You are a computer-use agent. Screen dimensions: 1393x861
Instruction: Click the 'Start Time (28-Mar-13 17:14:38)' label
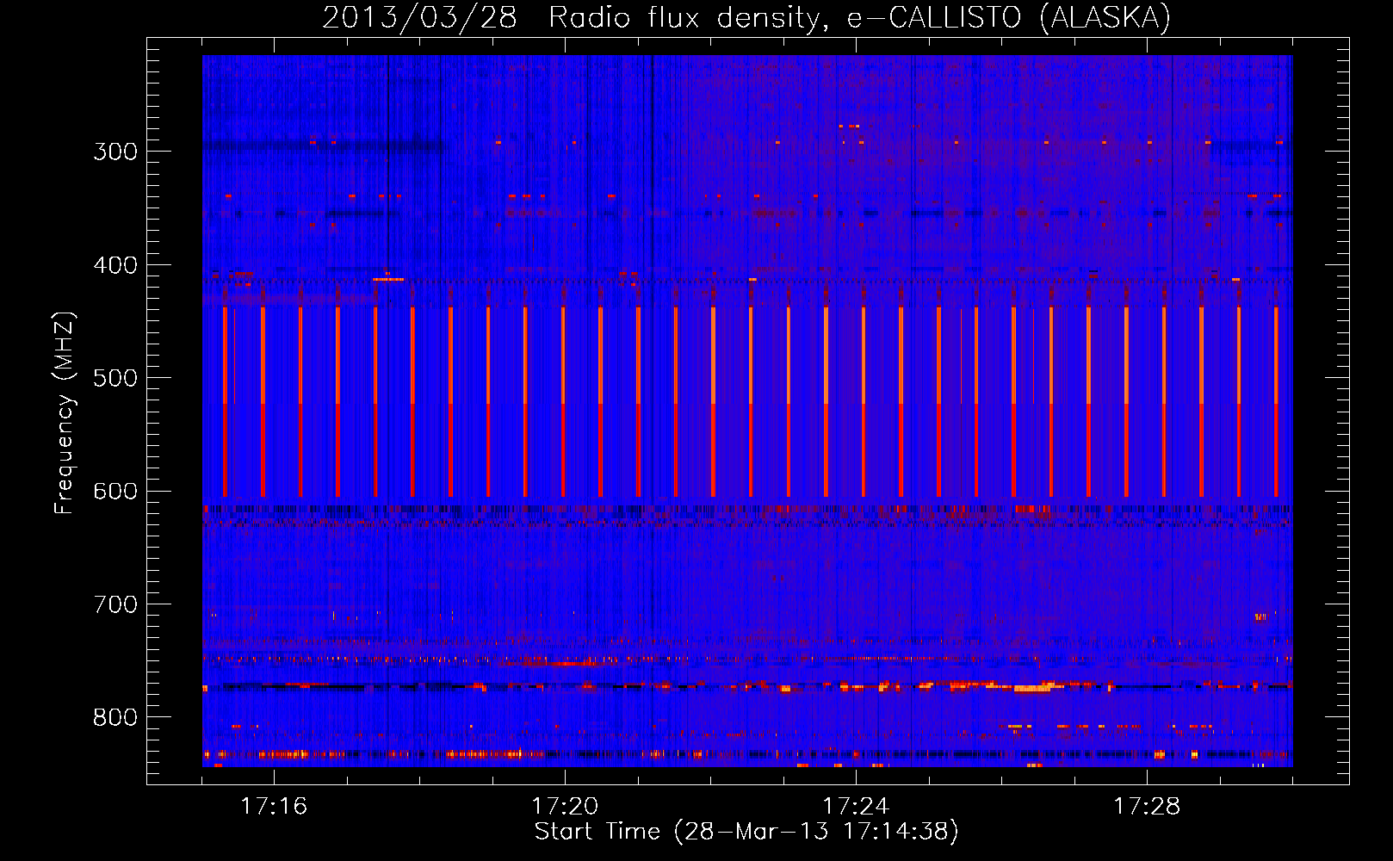746,832
